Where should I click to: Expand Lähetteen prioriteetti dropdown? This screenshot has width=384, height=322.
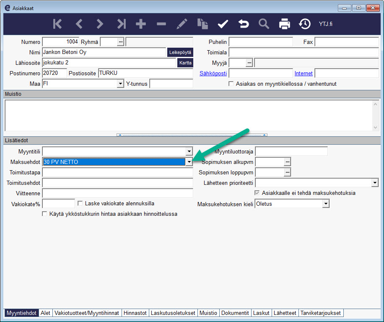(375, 183)
